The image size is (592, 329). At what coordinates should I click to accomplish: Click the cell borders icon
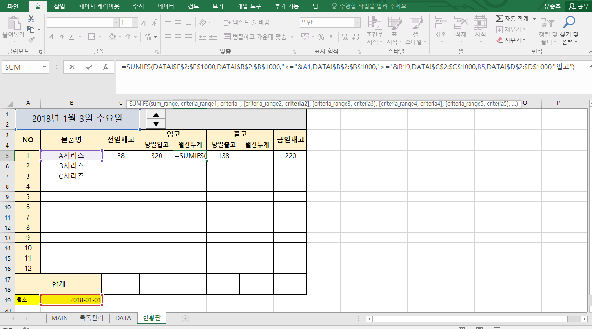(x=92, y=37)
